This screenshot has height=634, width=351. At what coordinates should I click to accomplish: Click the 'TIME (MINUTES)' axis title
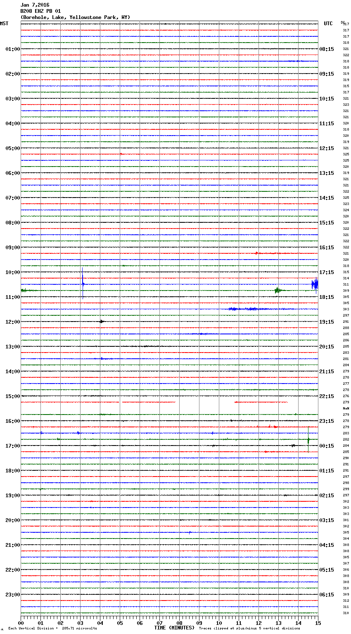[x=174, y=628]
